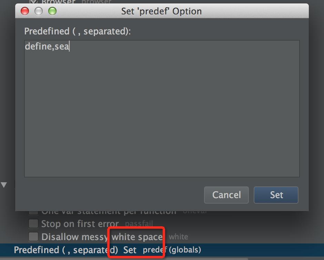The height and width of the screenshot is (260, 324).
Task: Zoom the dialog with the green button
Action: point(52,11)
